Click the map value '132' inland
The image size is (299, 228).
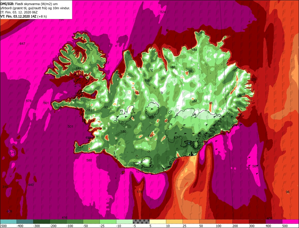137,93
